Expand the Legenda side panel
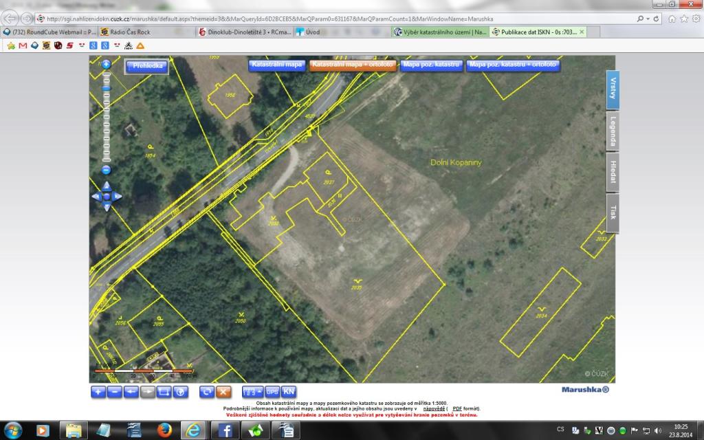Image resolution: width=704 pixels, height=440 pixels. click(x=613, y=131)
